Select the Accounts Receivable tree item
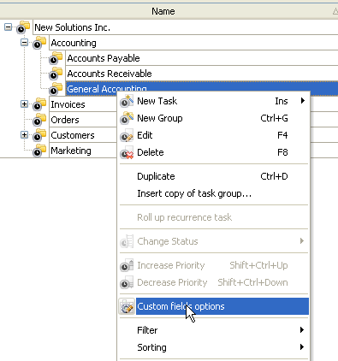Screen dimensions: 338x361 coord(110,74)
